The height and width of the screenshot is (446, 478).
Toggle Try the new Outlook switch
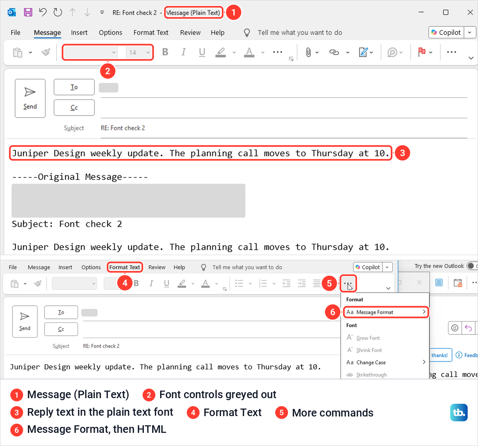tap(472, 266)
